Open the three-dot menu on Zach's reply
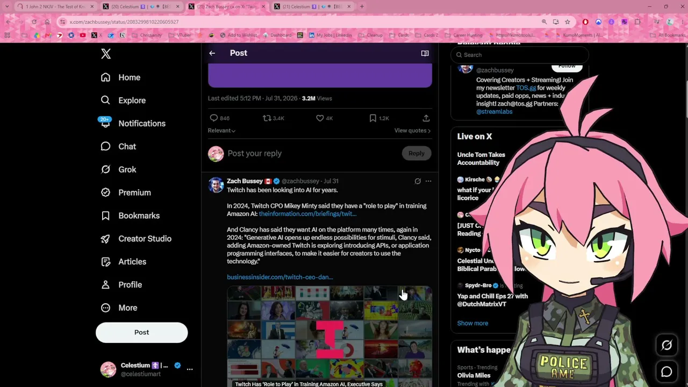The height and width of the screenshot is (387, 688). click(428, 181)
